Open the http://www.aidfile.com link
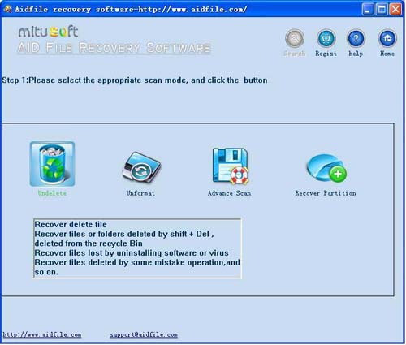The width and height of the screenshot is (406, 345). point(42,334)
